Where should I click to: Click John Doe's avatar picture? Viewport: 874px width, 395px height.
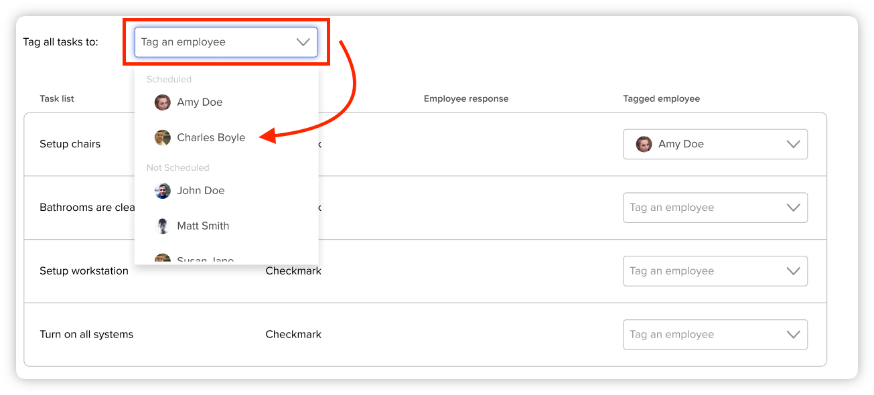coord(162,191)
